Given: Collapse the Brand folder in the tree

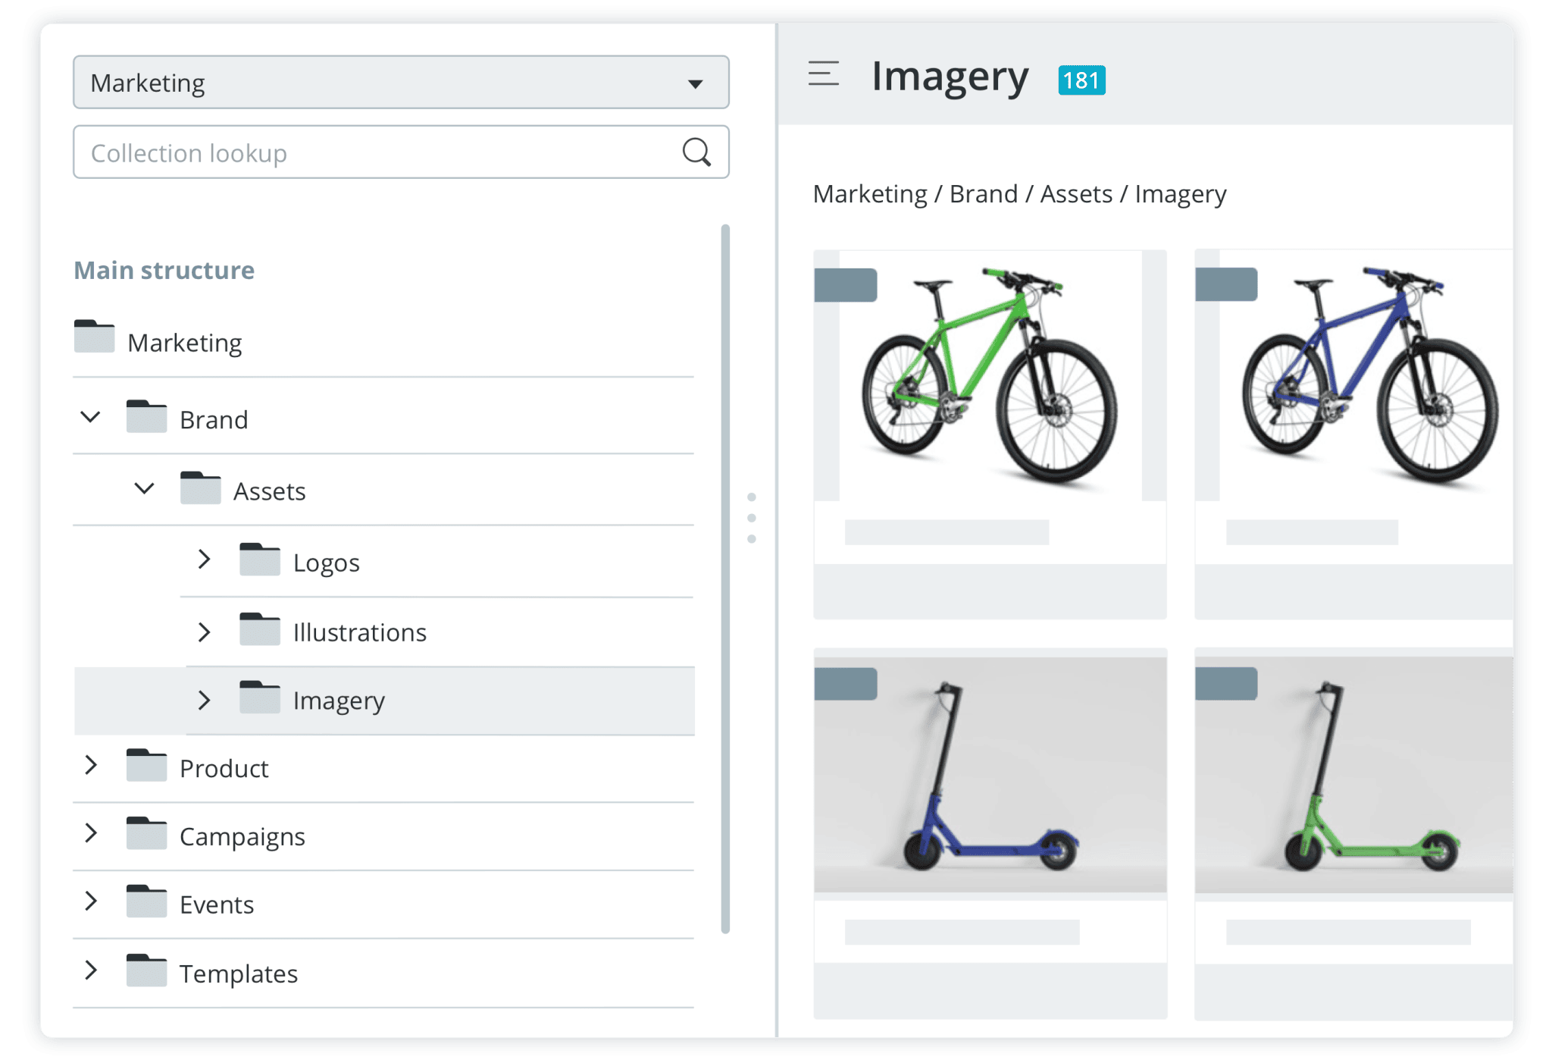Looking at the screenshot, I should pos(90,416).
